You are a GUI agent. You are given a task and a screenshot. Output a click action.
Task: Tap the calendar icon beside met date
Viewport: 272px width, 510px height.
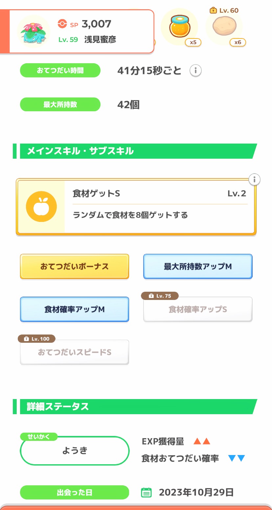point(146,493)
